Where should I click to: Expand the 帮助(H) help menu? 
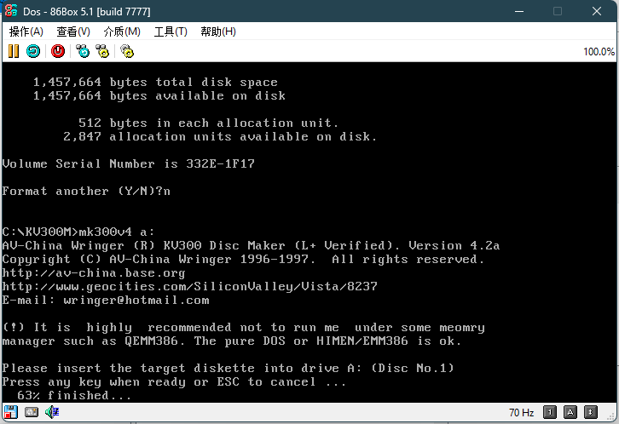click(218, 32)
